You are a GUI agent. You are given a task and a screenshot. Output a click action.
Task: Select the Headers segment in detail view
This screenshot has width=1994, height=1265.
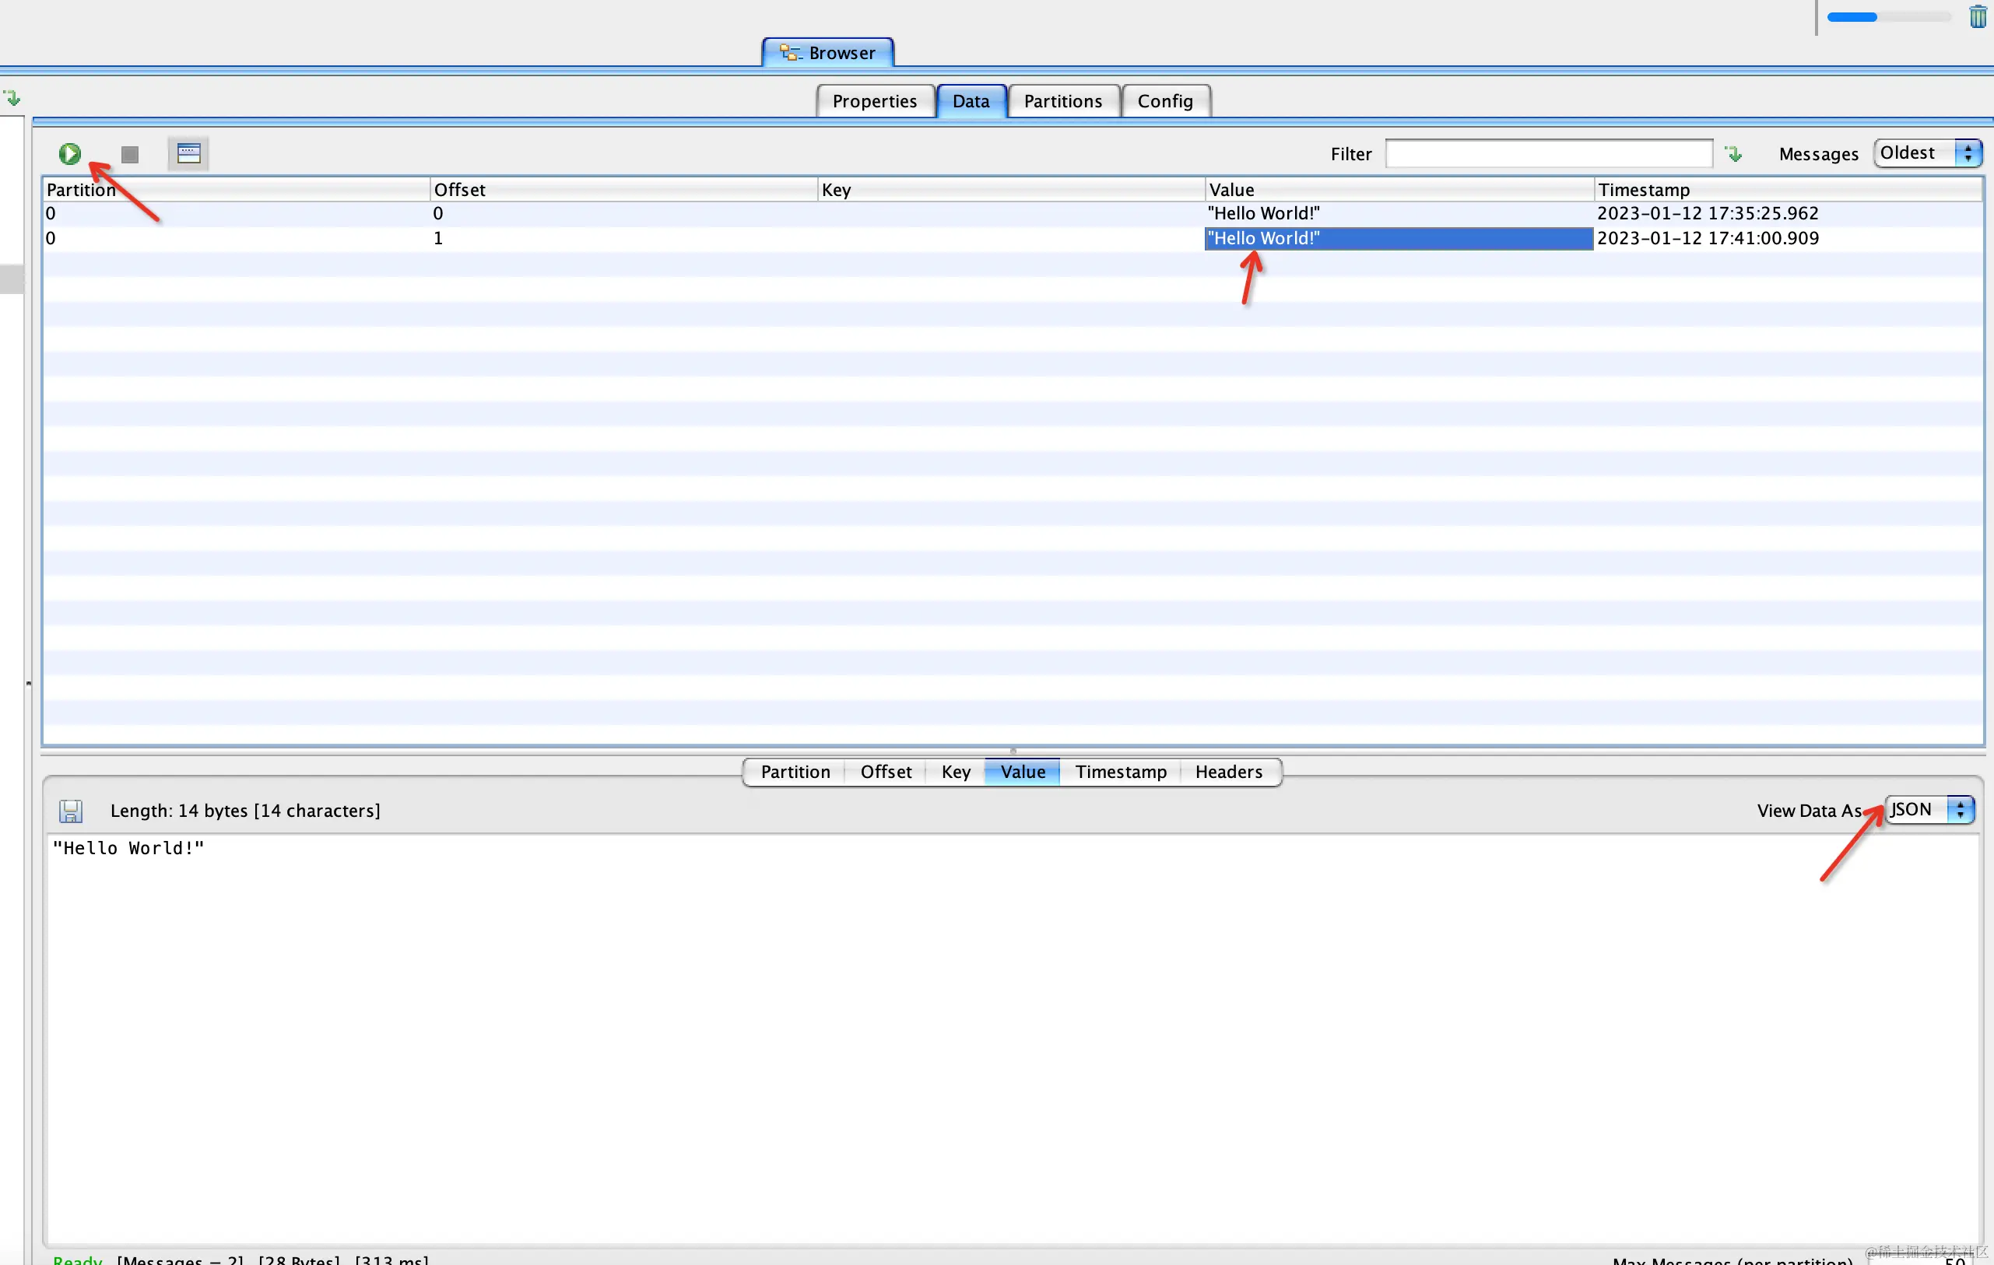click(1228, 773)
